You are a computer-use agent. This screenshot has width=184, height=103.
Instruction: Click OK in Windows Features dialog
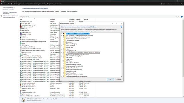coord(110,79)
